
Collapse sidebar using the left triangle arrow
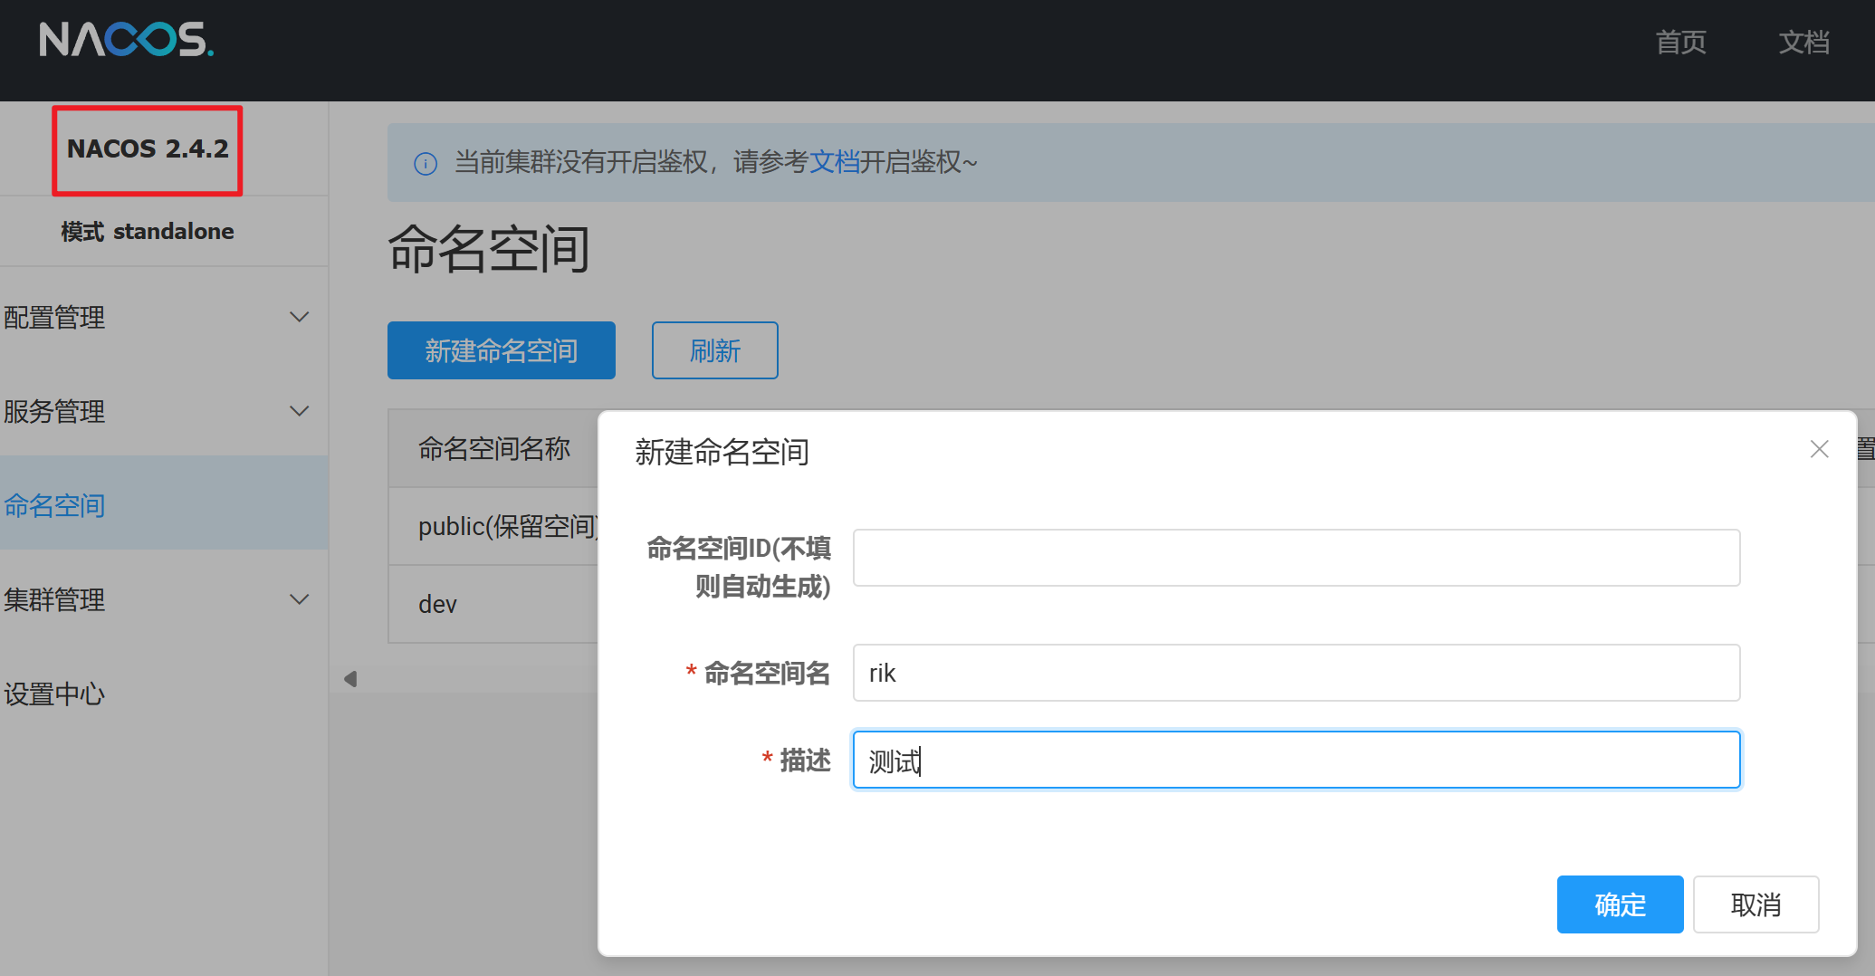(x=350, y=678)
